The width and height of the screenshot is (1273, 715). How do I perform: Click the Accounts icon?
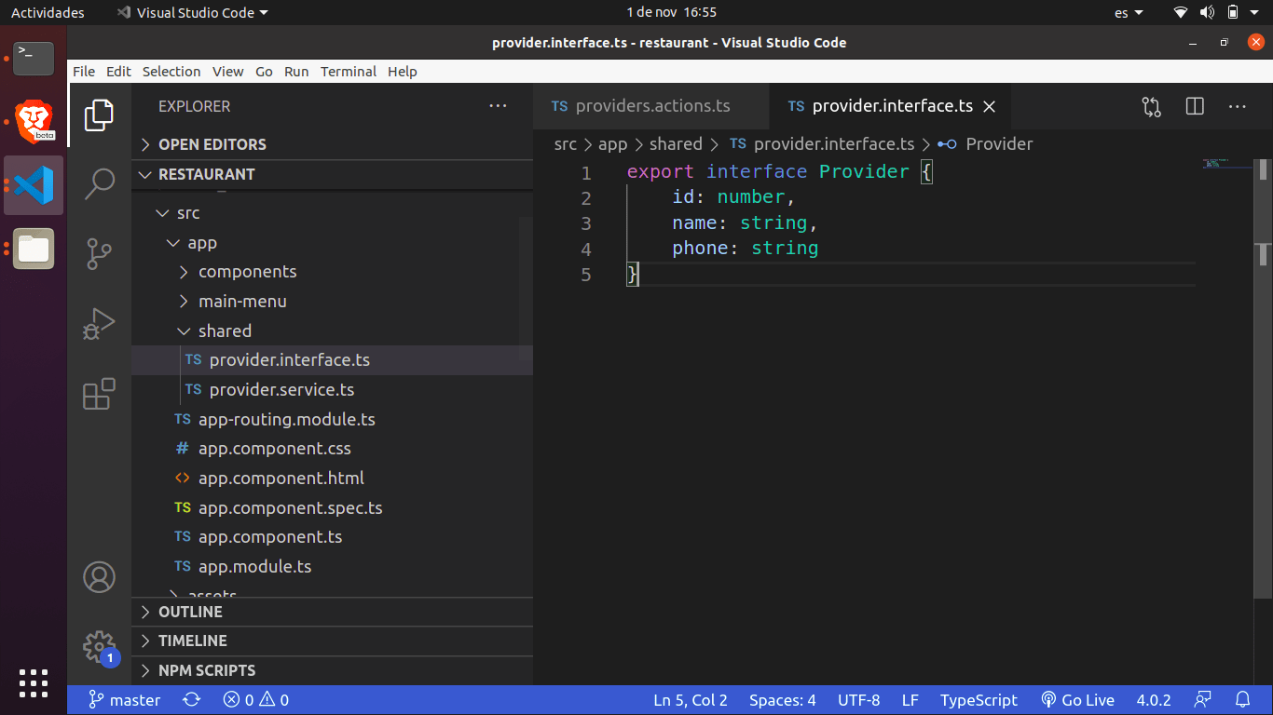click(x=99, y=577)
